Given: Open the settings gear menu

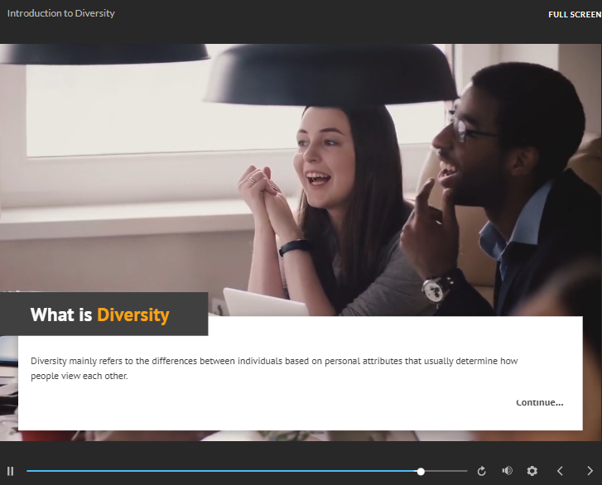Looking at the screenshot, I should pyautogui.click(x=532, y=471).
